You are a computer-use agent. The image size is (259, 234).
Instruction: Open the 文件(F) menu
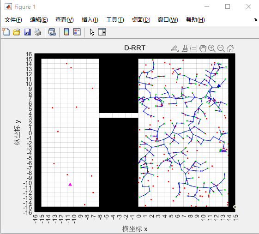[x=13, y=20]
